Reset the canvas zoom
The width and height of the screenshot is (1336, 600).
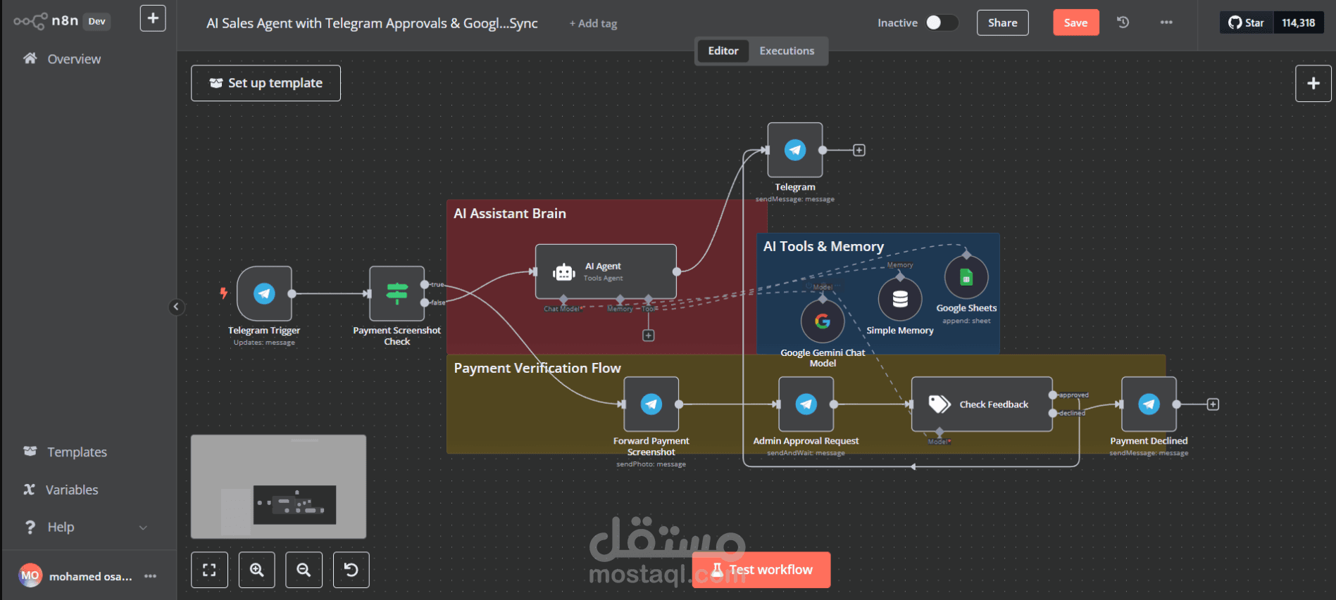pos(351,570)
